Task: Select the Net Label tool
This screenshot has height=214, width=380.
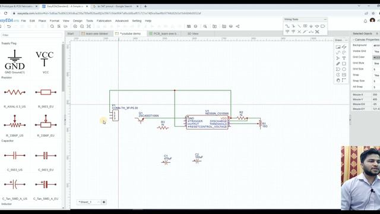Action: click(305, 26)
